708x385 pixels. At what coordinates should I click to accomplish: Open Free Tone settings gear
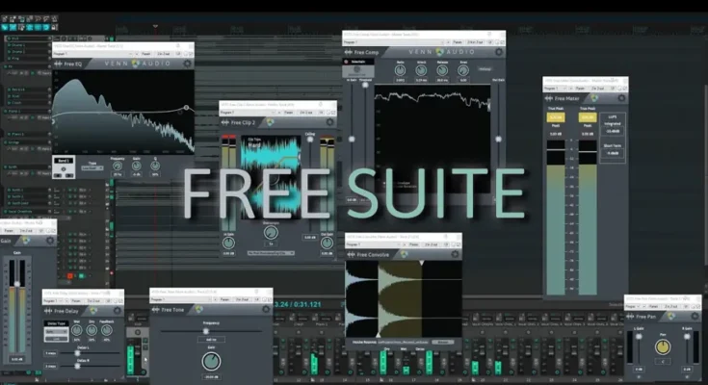[266, 309]
